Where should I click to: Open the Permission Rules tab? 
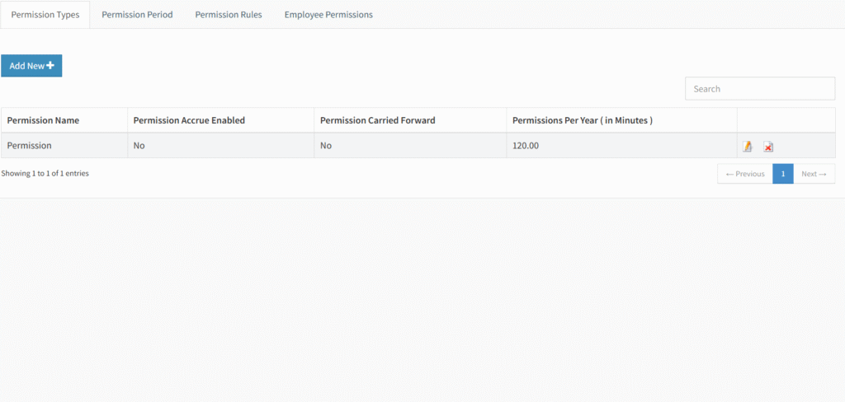click(x=229, y=15)
